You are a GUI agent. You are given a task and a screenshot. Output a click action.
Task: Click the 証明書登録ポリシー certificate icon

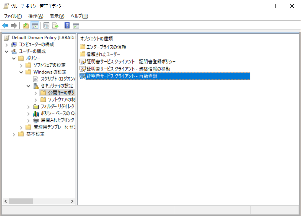click(82, 61)
